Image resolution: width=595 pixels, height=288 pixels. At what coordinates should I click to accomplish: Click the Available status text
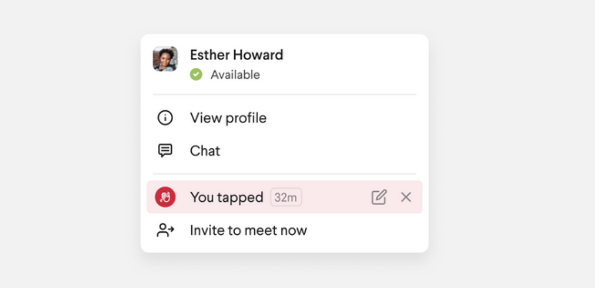pyautogui.click(x=235, y=75)
